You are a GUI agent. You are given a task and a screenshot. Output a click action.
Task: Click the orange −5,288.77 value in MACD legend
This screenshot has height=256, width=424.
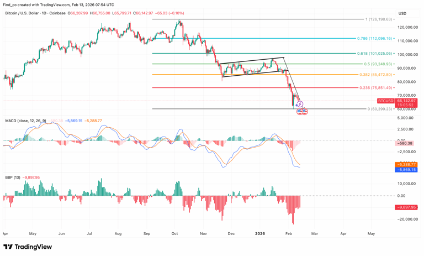click(93, 121)
